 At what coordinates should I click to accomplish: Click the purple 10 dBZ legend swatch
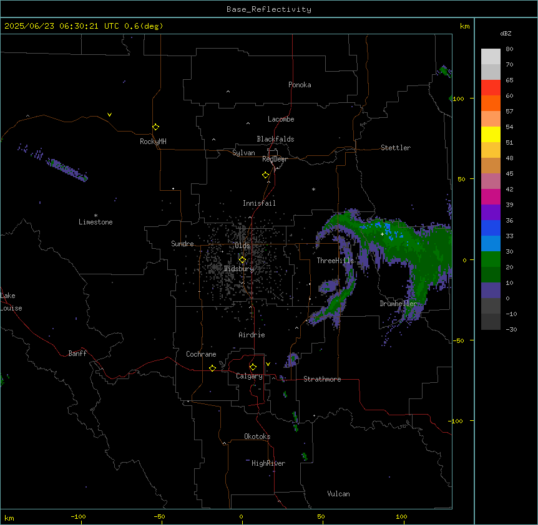(x=491, y=290)
